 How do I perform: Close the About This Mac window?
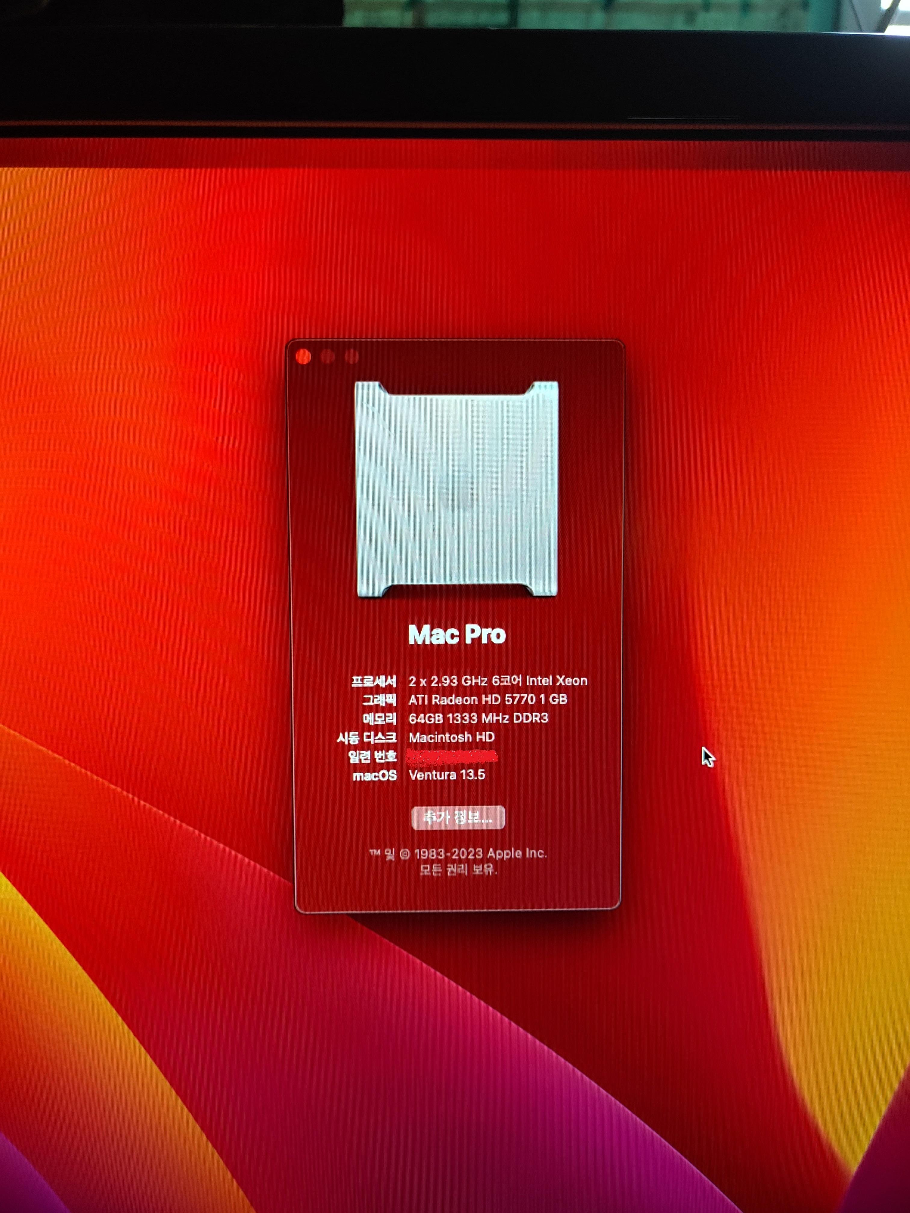[303, 357]
